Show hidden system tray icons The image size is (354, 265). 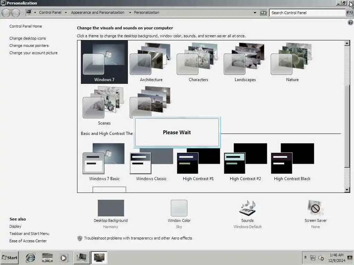[306, 257]
